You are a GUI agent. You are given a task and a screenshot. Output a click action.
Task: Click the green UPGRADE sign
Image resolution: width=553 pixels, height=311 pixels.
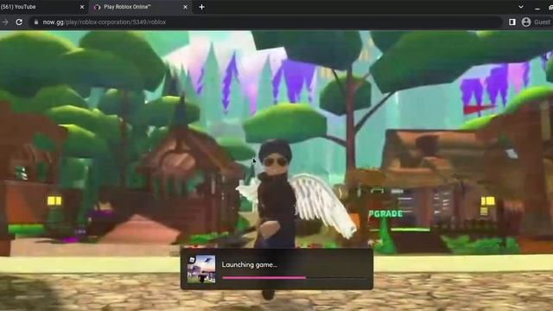point(385,213)
